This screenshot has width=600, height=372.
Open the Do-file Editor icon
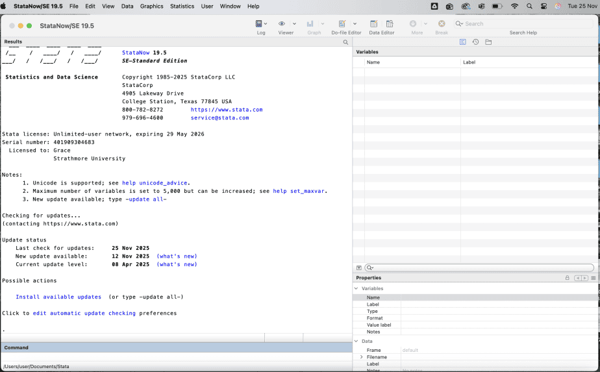point(342,24)
